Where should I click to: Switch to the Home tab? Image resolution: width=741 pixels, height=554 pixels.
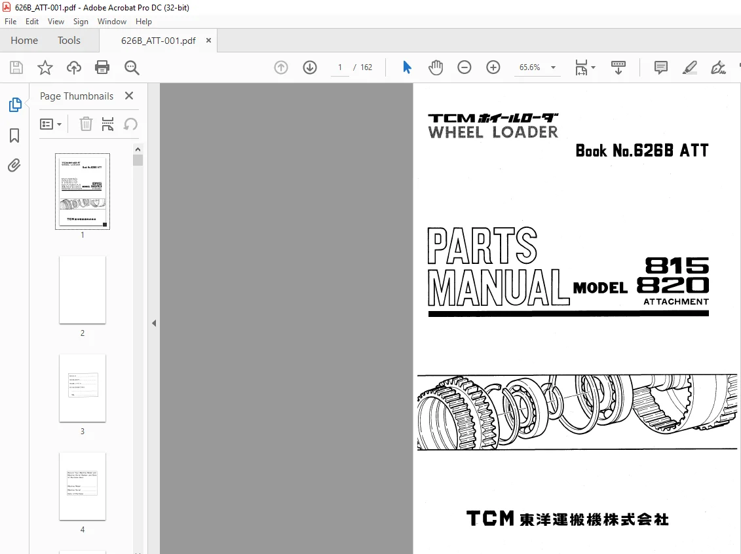[x=24, y=41]
